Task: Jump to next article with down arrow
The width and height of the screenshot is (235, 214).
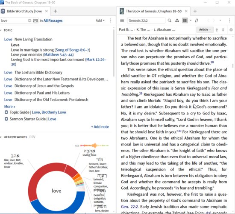Action: [x=223, y=30]
